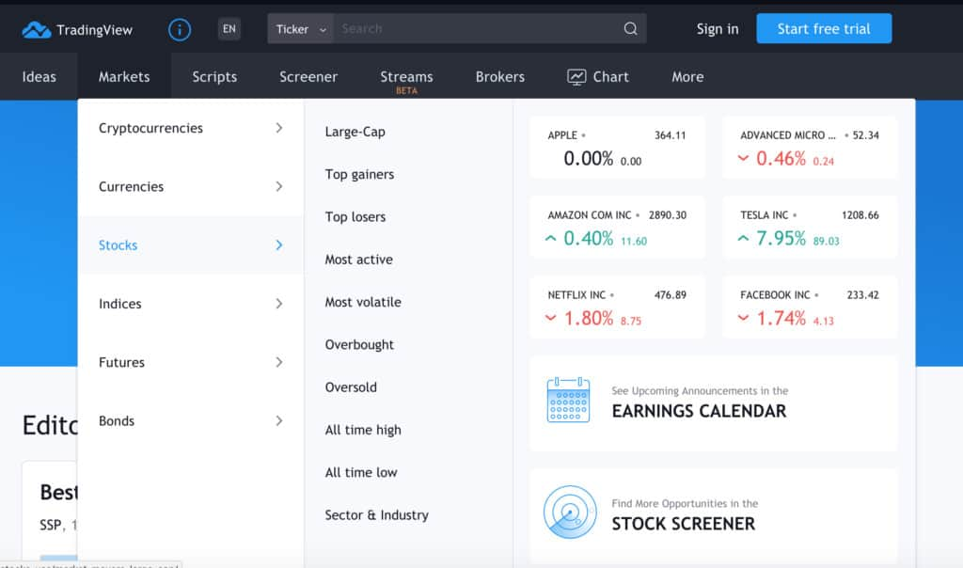963x568 pixels.
Task: Select Oversold stocks
Action: [x=351, y=387]
